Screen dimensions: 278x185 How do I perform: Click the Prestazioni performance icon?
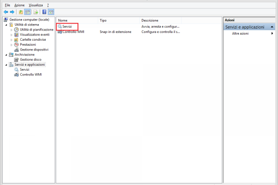(16, 44)
